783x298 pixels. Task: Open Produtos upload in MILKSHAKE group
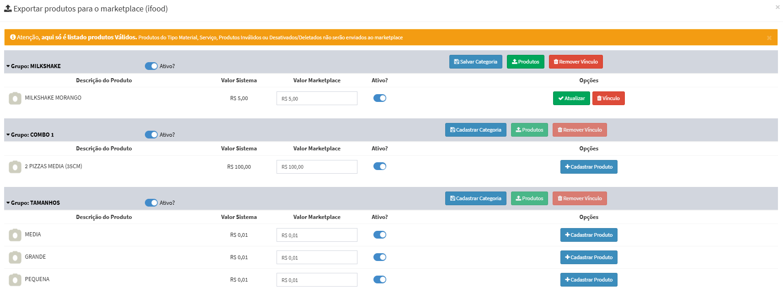click(525, 62)
